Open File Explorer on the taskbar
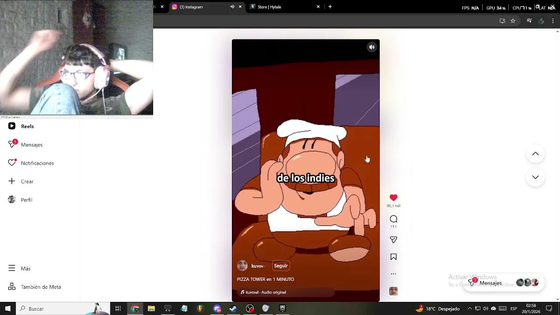 click(x=151, y=308)
